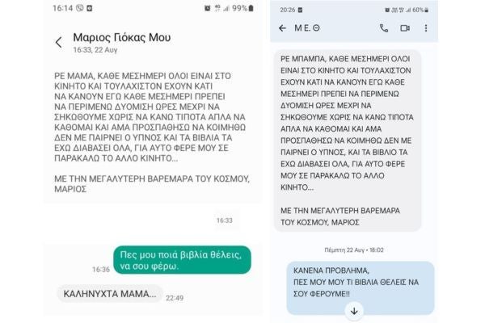The width and height of the screenshot is (485, 323).
Task: Tap the Πέμπτη 22 Αυγ date separator
Action: [354, 250]
